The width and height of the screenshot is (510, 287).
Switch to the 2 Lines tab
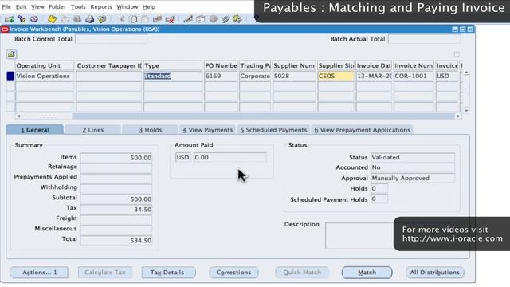tap(92, 129)
